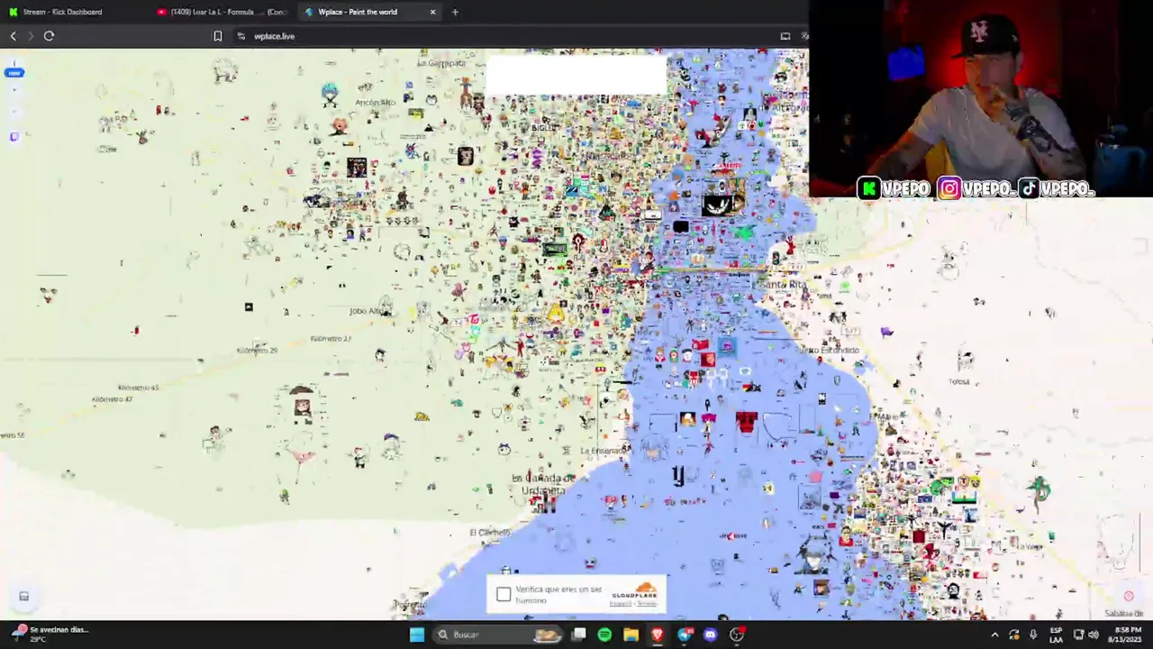Open the map icon at bottom-left
This screenshot has width=1153, height=649.
point(24,596)
